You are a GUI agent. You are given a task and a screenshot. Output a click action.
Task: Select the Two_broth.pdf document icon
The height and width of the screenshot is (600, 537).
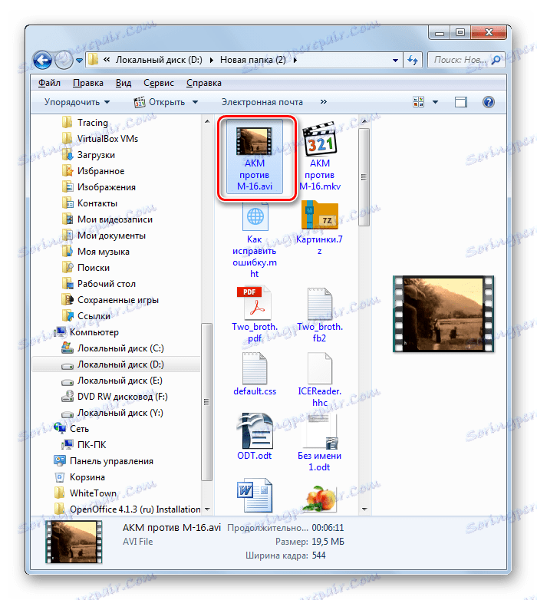[255, 302]
